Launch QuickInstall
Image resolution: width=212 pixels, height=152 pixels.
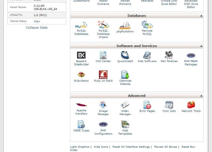tap(125, 55)
